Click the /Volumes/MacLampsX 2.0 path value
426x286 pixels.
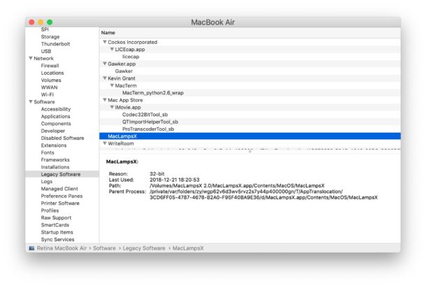(237, 185)
